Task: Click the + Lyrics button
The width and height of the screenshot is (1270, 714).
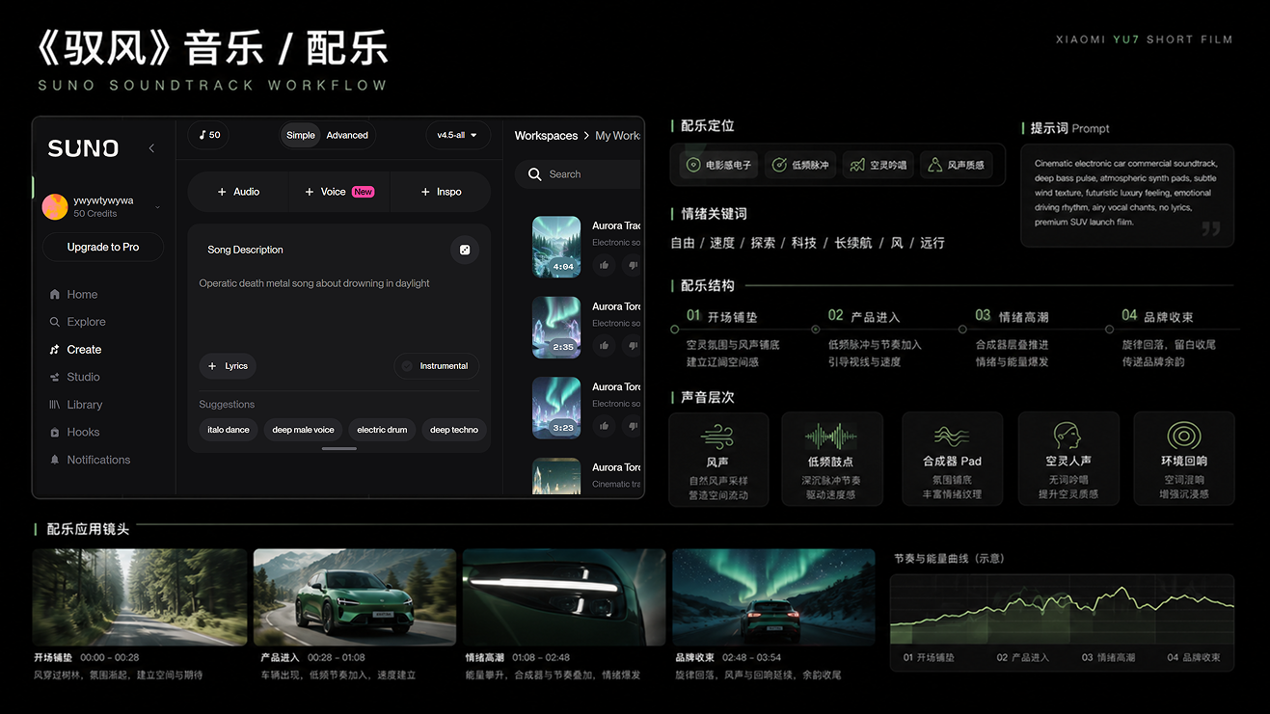Action: point(228,366)
